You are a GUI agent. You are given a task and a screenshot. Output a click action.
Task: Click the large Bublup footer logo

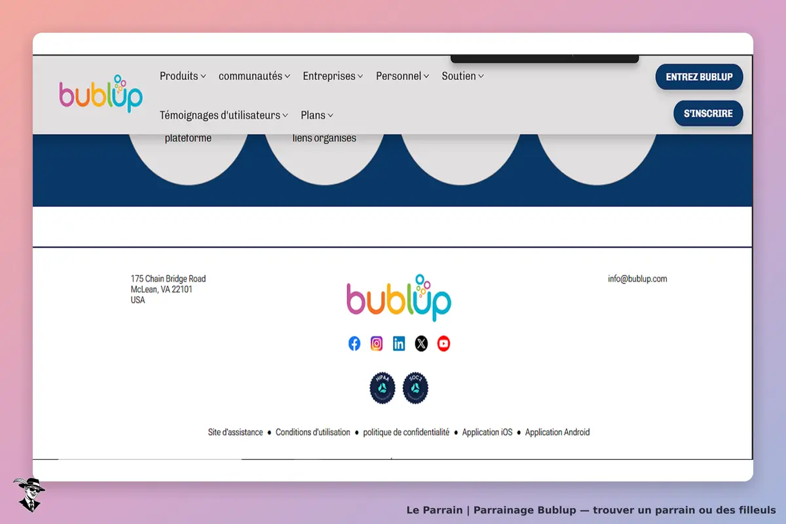399,298
